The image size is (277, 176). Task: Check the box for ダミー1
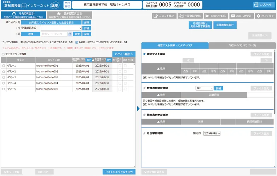pyautogui.click(x=4, y=66)
